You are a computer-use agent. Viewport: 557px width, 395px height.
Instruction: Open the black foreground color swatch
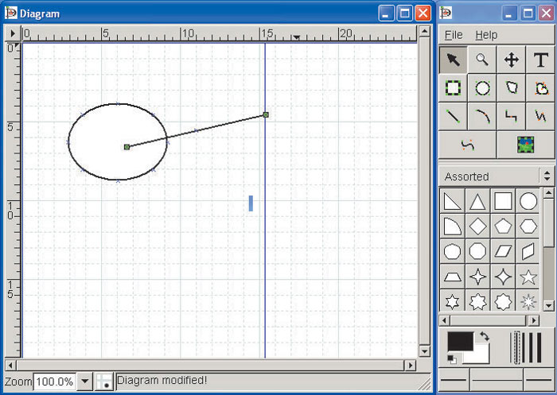(459, 343)
